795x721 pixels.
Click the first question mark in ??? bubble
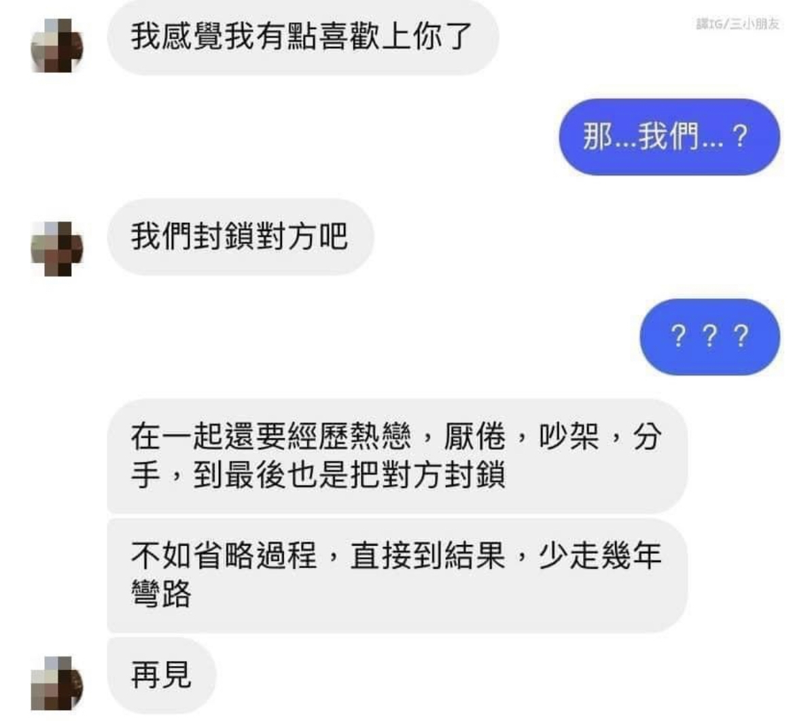click(x=678, y=336)
